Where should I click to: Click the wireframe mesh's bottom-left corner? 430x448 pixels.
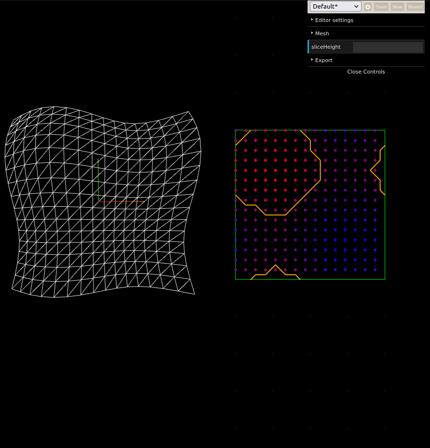pyautogui.click(x=12, y=288)
